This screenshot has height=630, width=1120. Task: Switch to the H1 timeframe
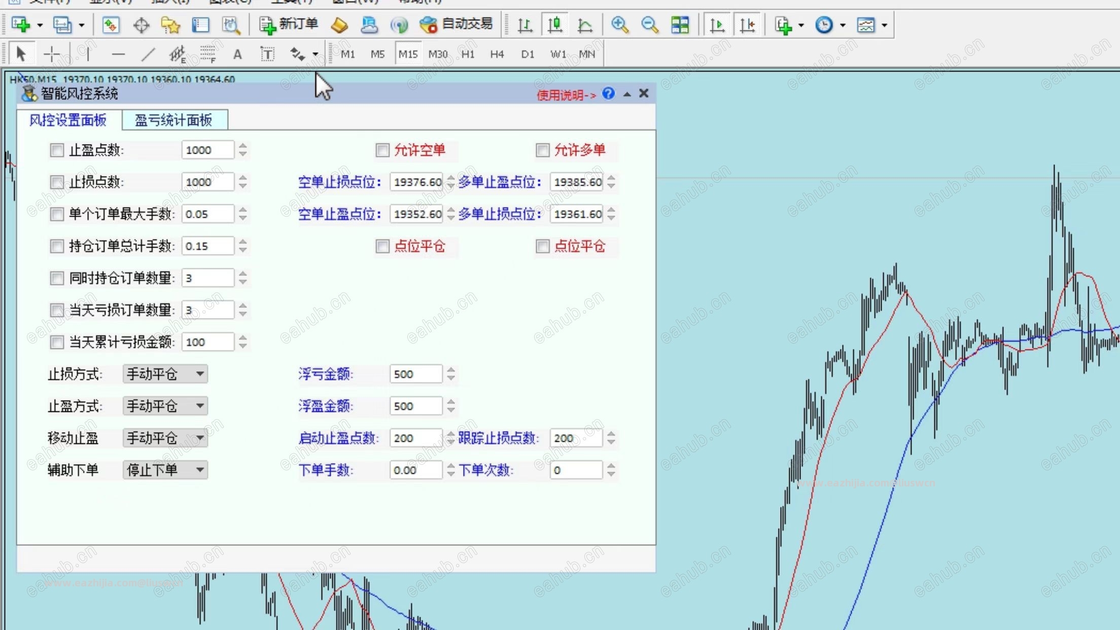tap(468, 54)
